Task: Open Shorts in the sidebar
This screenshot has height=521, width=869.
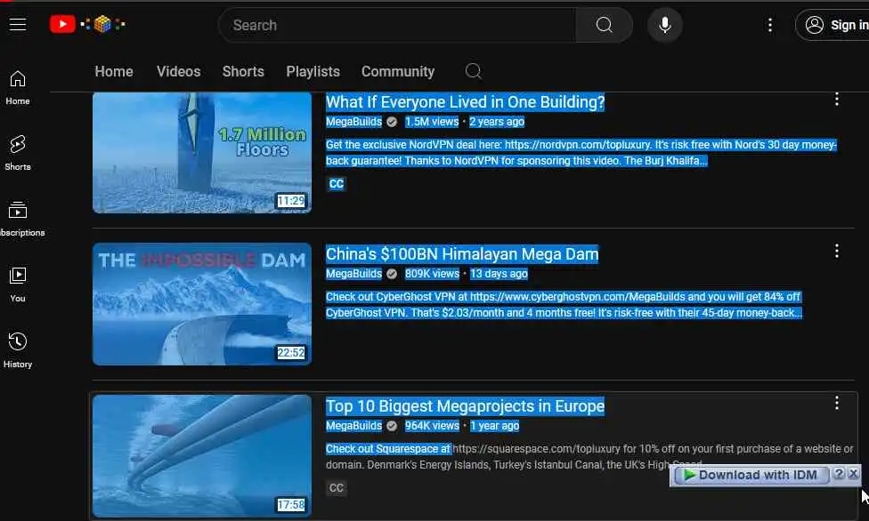Action: 18,153
